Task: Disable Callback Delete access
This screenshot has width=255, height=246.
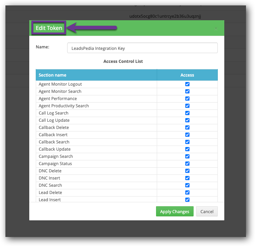Action: click(x=187, y=128)
